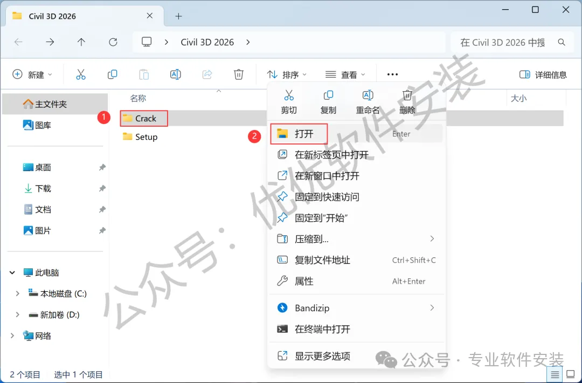The height and width of the screenshot is (383, 582).
Task: Open the 新建 (New) dropdown
Action: 32,74
